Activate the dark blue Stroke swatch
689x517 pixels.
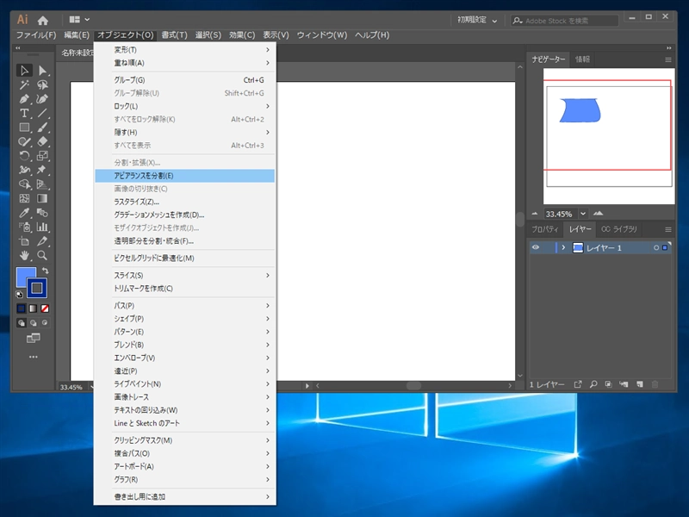point(37,288)
